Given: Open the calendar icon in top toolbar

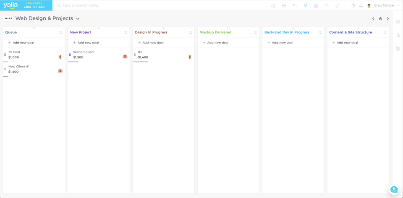Looking at the screenshot, I should coord(316,5).
